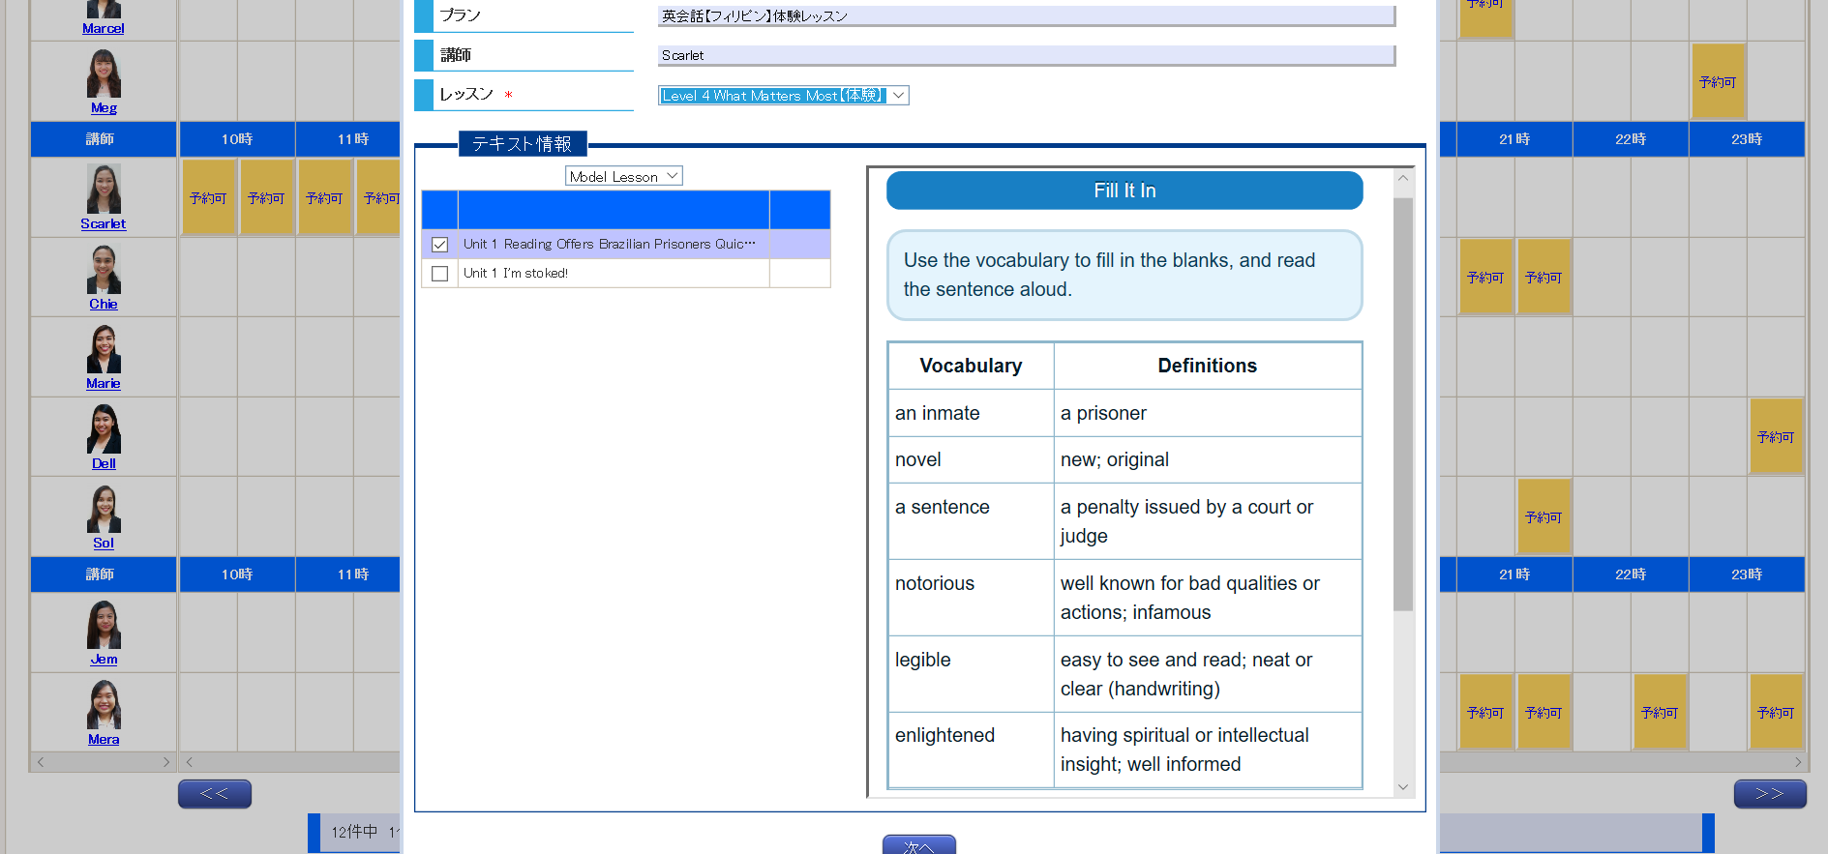Viewport: 1828px width, 854px height.
Task: Click the Unit 1 I'm stoked! row
Action: [x=613, y=274]
